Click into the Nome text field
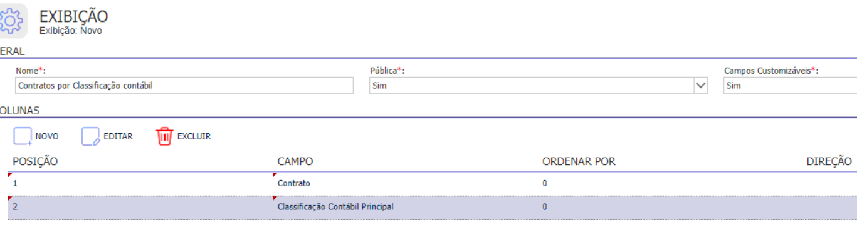The width and height of the screenshot is (857, 232). (x=184, y=86)
